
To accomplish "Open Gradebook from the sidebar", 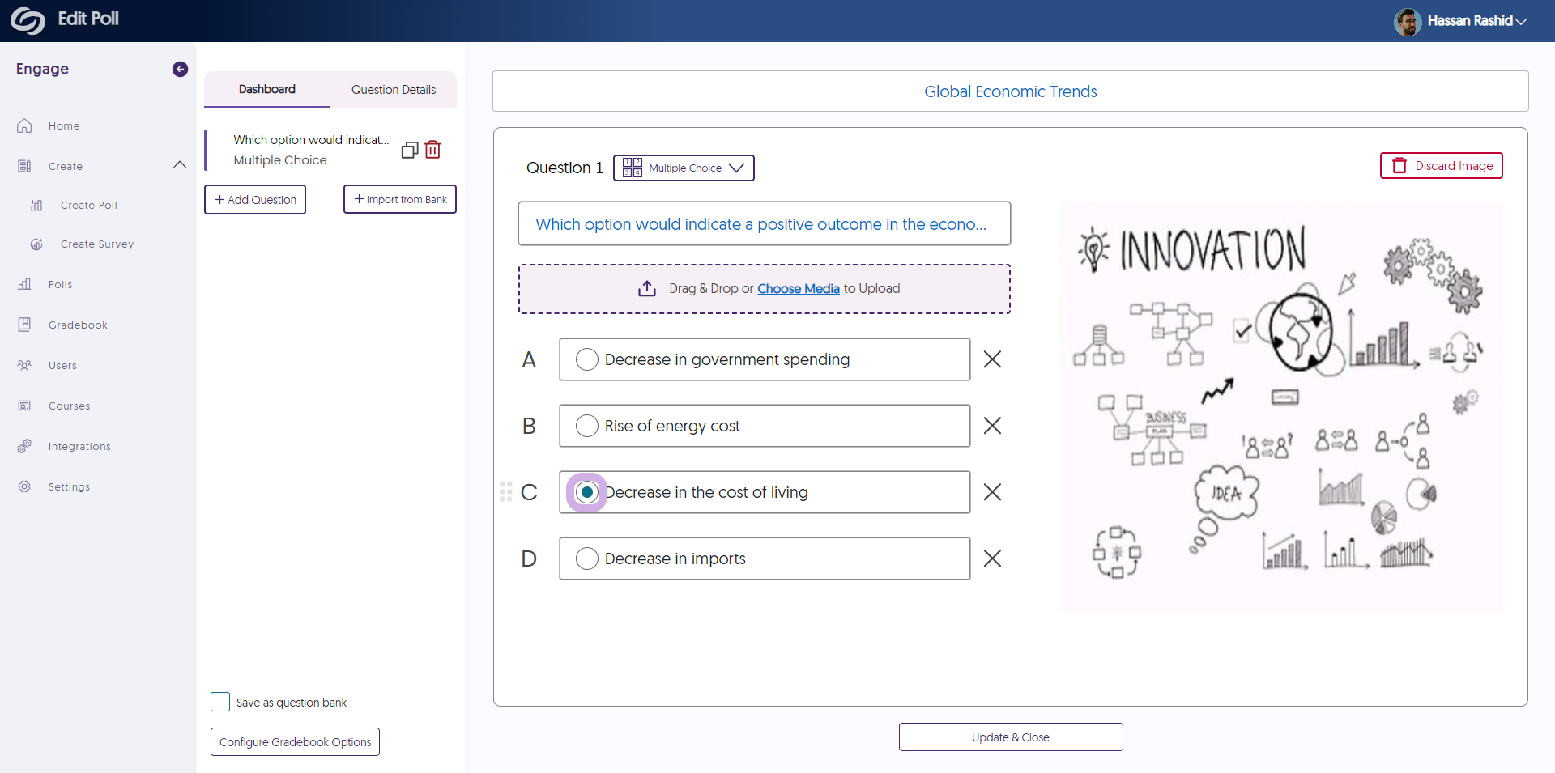I will point(77,325).
